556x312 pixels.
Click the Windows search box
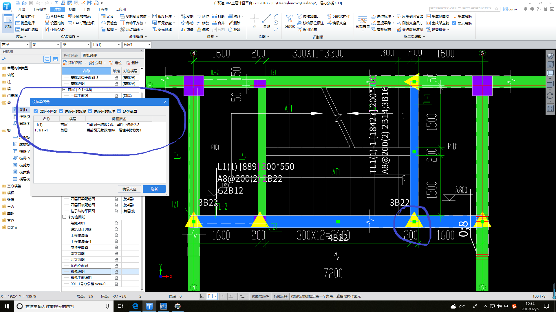[64, 306]
